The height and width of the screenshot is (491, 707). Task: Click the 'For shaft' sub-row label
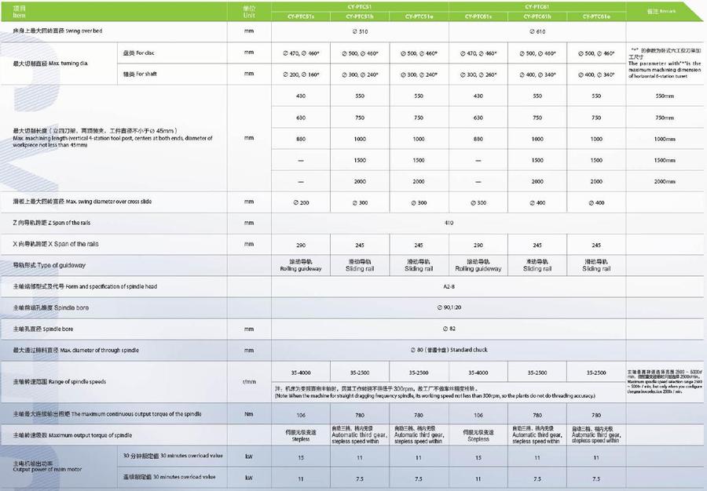(x=140, y=74)
